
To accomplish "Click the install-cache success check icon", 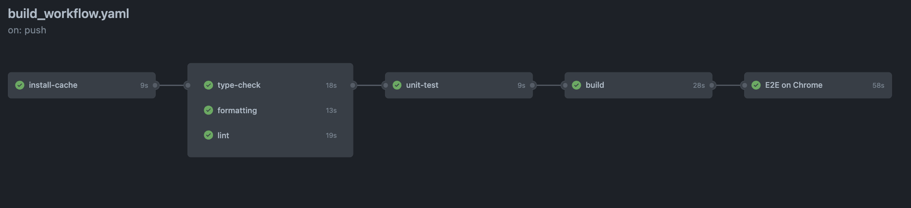I will click(x=20, y=85).
